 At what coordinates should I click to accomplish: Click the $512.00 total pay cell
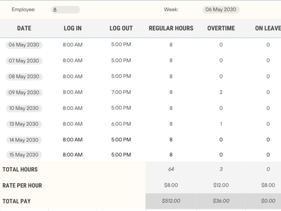pos(171,201)
